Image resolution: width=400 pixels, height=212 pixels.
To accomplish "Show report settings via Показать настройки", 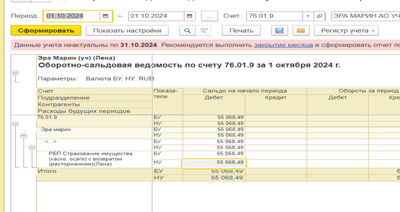I will 127,31.
